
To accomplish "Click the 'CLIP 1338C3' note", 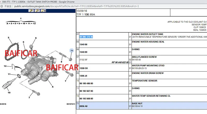I will (x=199, y=27).
